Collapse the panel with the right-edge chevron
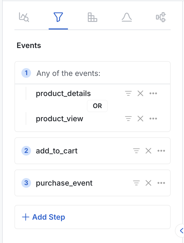184x243 pixels. (181, 231)
